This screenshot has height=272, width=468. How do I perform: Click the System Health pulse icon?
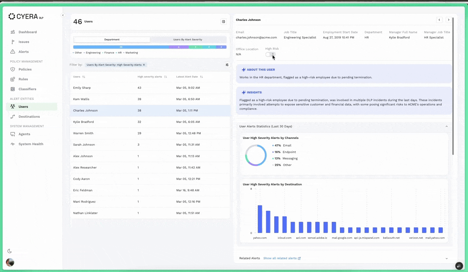point(13,144)
